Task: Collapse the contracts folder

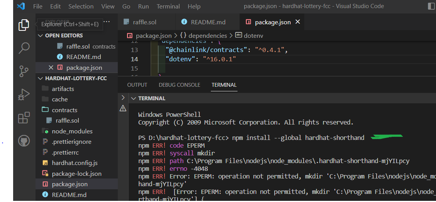Action: 77,110
